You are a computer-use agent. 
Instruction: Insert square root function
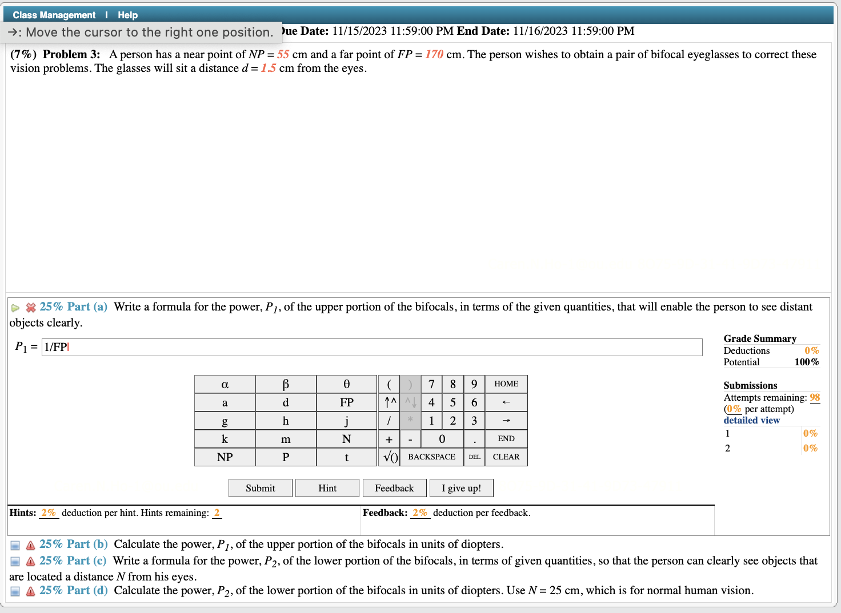click(x=389, y=457)
